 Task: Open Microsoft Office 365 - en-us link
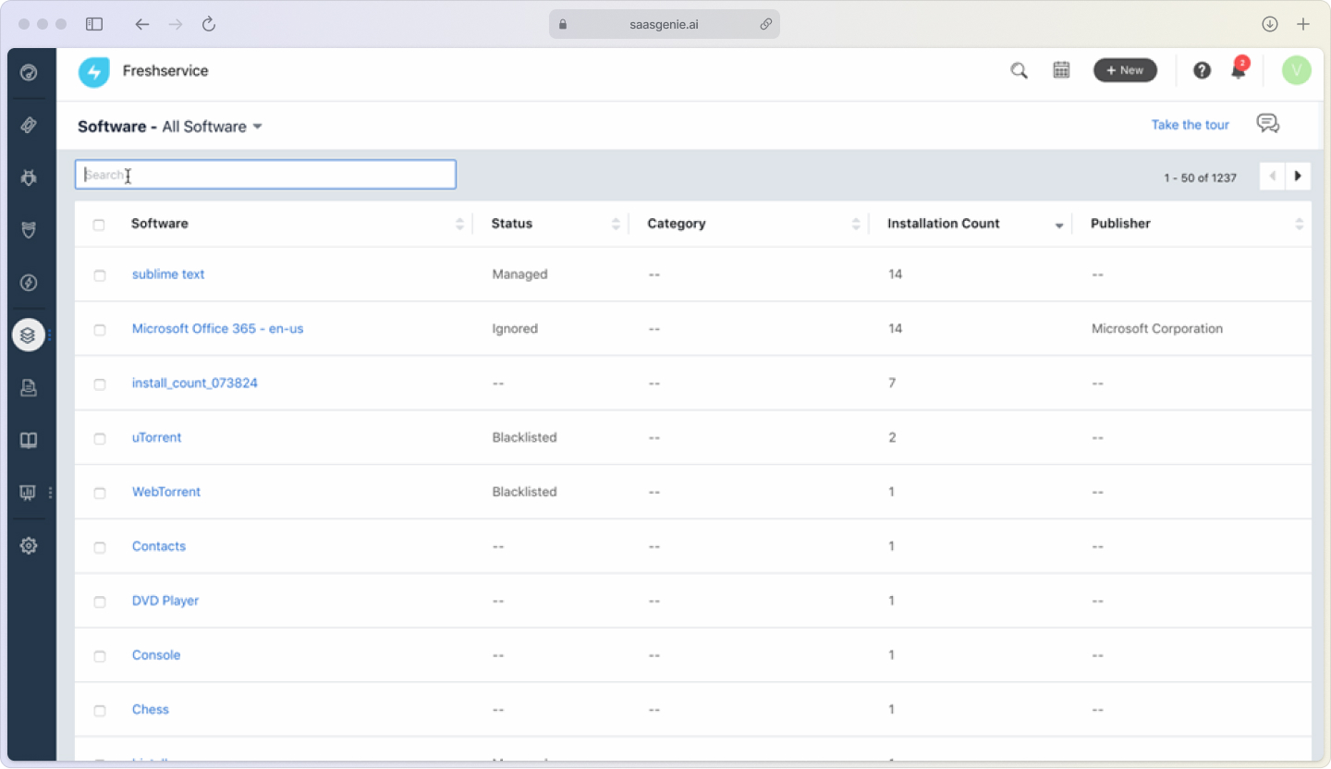point(217,328)
